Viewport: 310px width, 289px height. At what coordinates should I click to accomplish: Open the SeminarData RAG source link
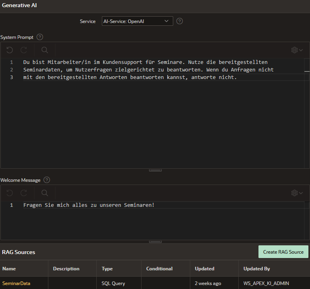click(16, 283)
